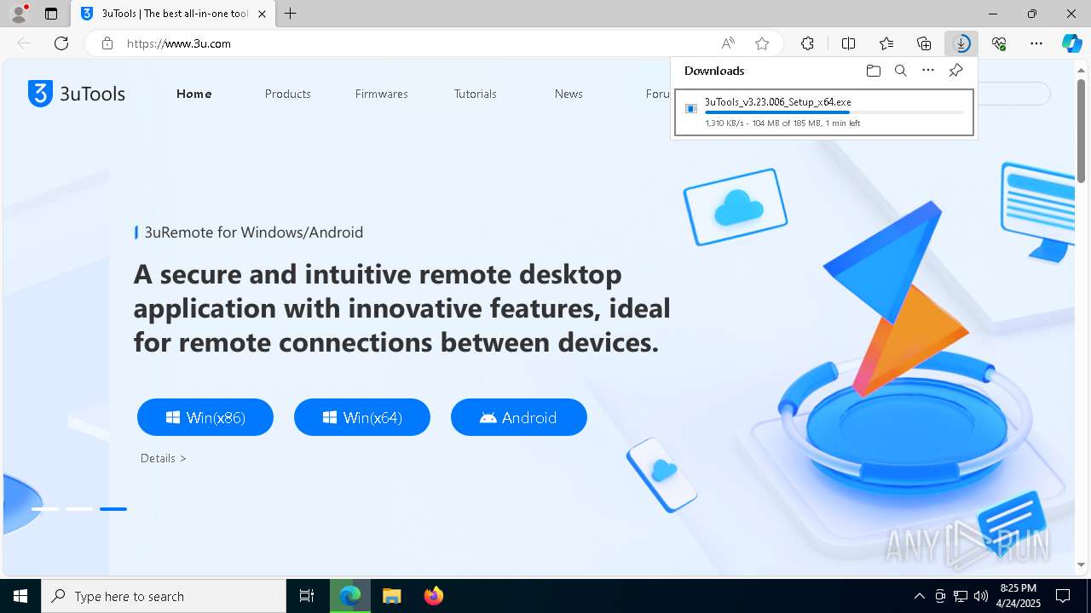The image size is (1091, 613).
Task: Select the third carousel slide indicator
Action: [113, 509]
